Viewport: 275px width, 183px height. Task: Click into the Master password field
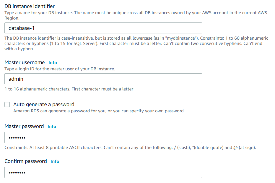click(x=103, y=137)
